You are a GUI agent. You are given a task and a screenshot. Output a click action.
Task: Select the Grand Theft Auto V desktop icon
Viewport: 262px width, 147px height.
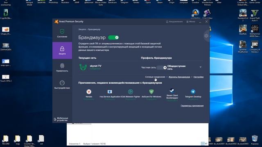coord(255,16)
